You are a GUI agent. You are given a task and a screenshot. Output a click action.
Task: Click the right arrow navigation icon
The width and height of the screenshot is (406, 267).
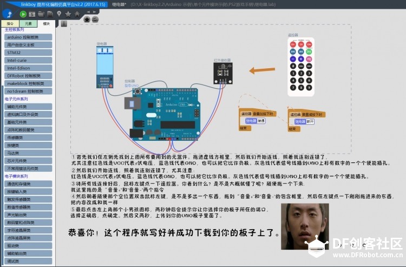point(94,12)
